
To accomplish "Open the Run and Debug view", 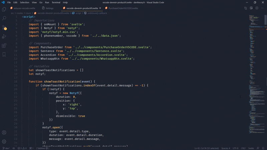I will pyautogui.click(x=4, y=36).
